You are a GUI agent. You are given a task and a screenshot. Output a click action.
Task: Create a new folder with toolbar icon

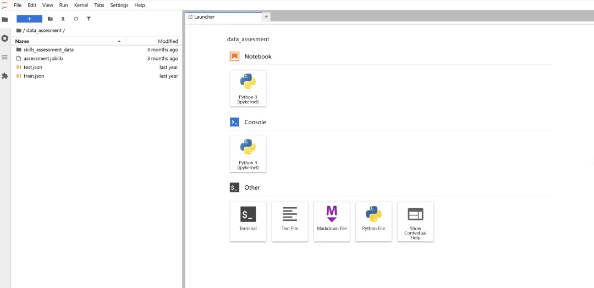[x=50, y=19]
